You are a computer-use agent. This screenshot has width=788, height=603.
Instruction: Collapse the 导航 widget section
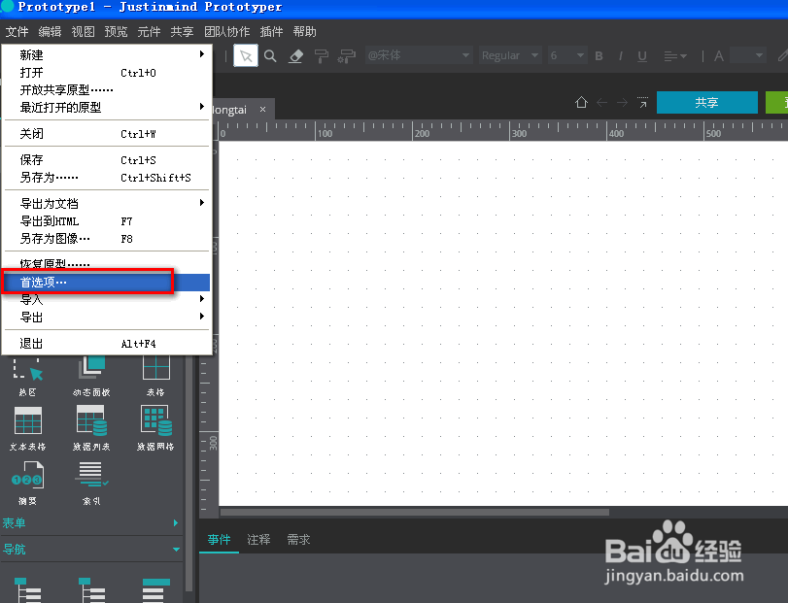90,549
